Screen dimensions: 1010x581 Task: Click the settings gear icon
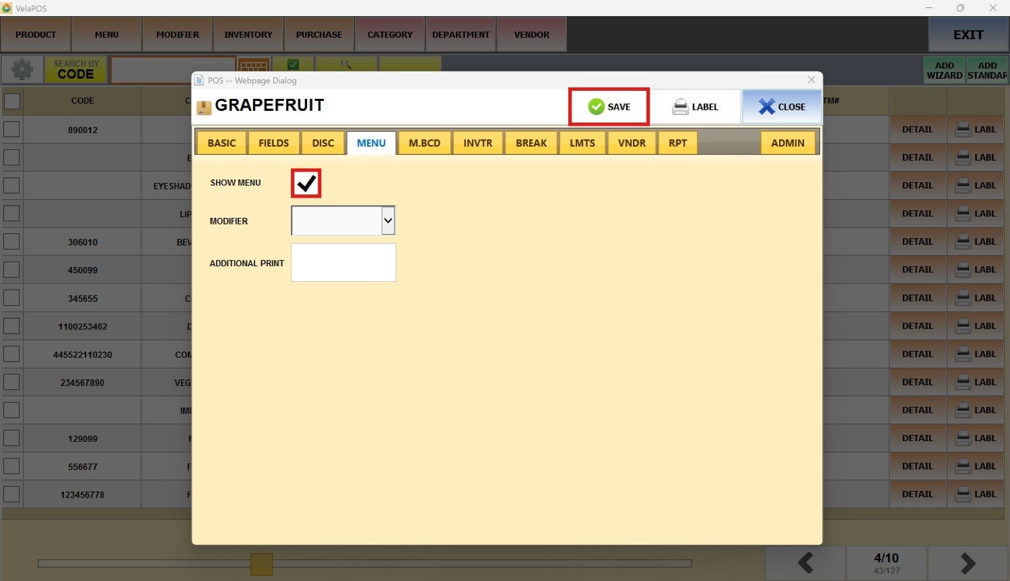[x=22, y=69]
